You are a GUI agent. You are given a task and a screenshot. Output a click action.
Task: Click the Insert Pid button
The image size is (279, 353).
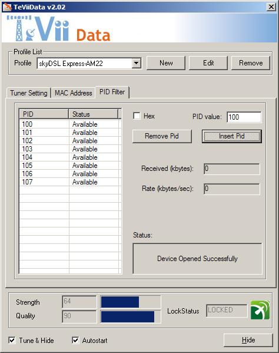231,136
